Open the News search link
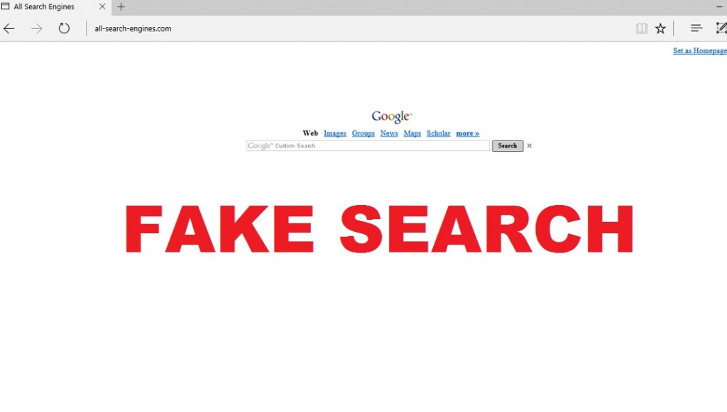The image size is (727, 412). point(389,133)
